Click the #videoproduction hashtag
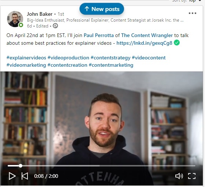This screenshot has width=205, height=187. (68, 58)
